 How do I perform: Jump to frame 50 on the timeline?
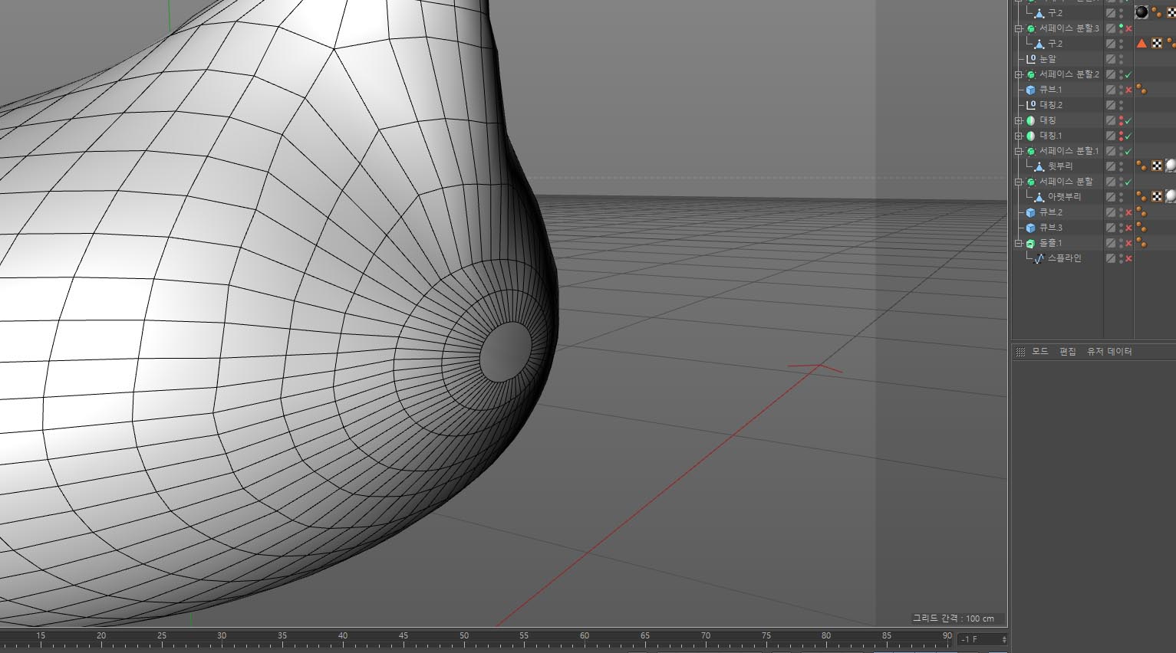464,636
